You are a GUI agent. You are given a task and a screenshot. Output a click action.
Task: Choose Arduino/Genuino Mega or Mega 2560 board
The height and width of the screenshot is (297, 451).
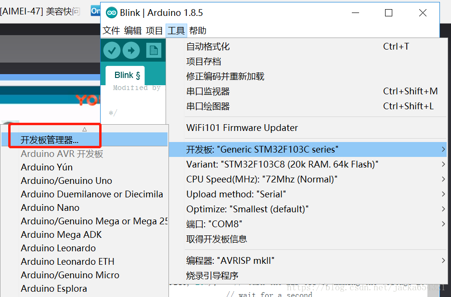85,221
